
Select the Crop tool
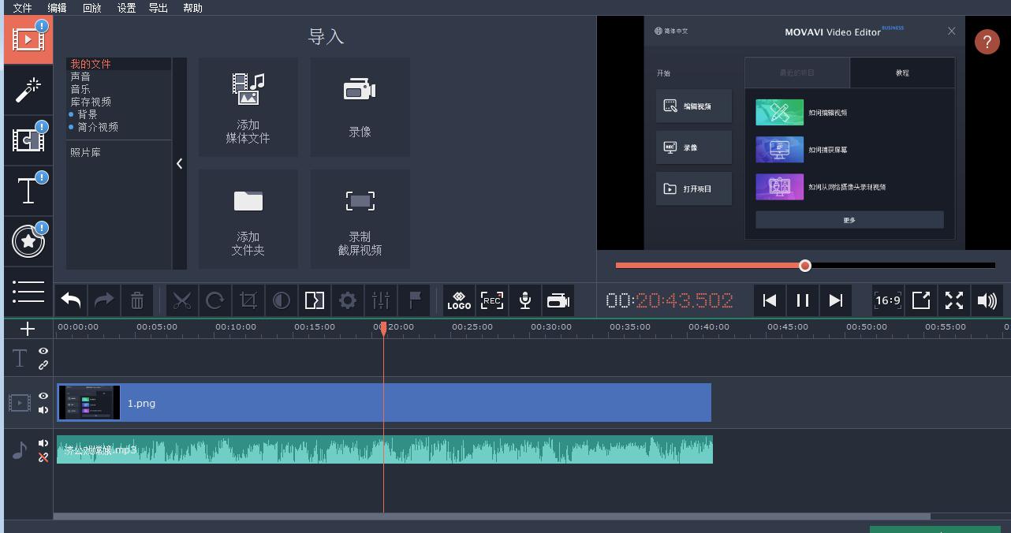248,300
